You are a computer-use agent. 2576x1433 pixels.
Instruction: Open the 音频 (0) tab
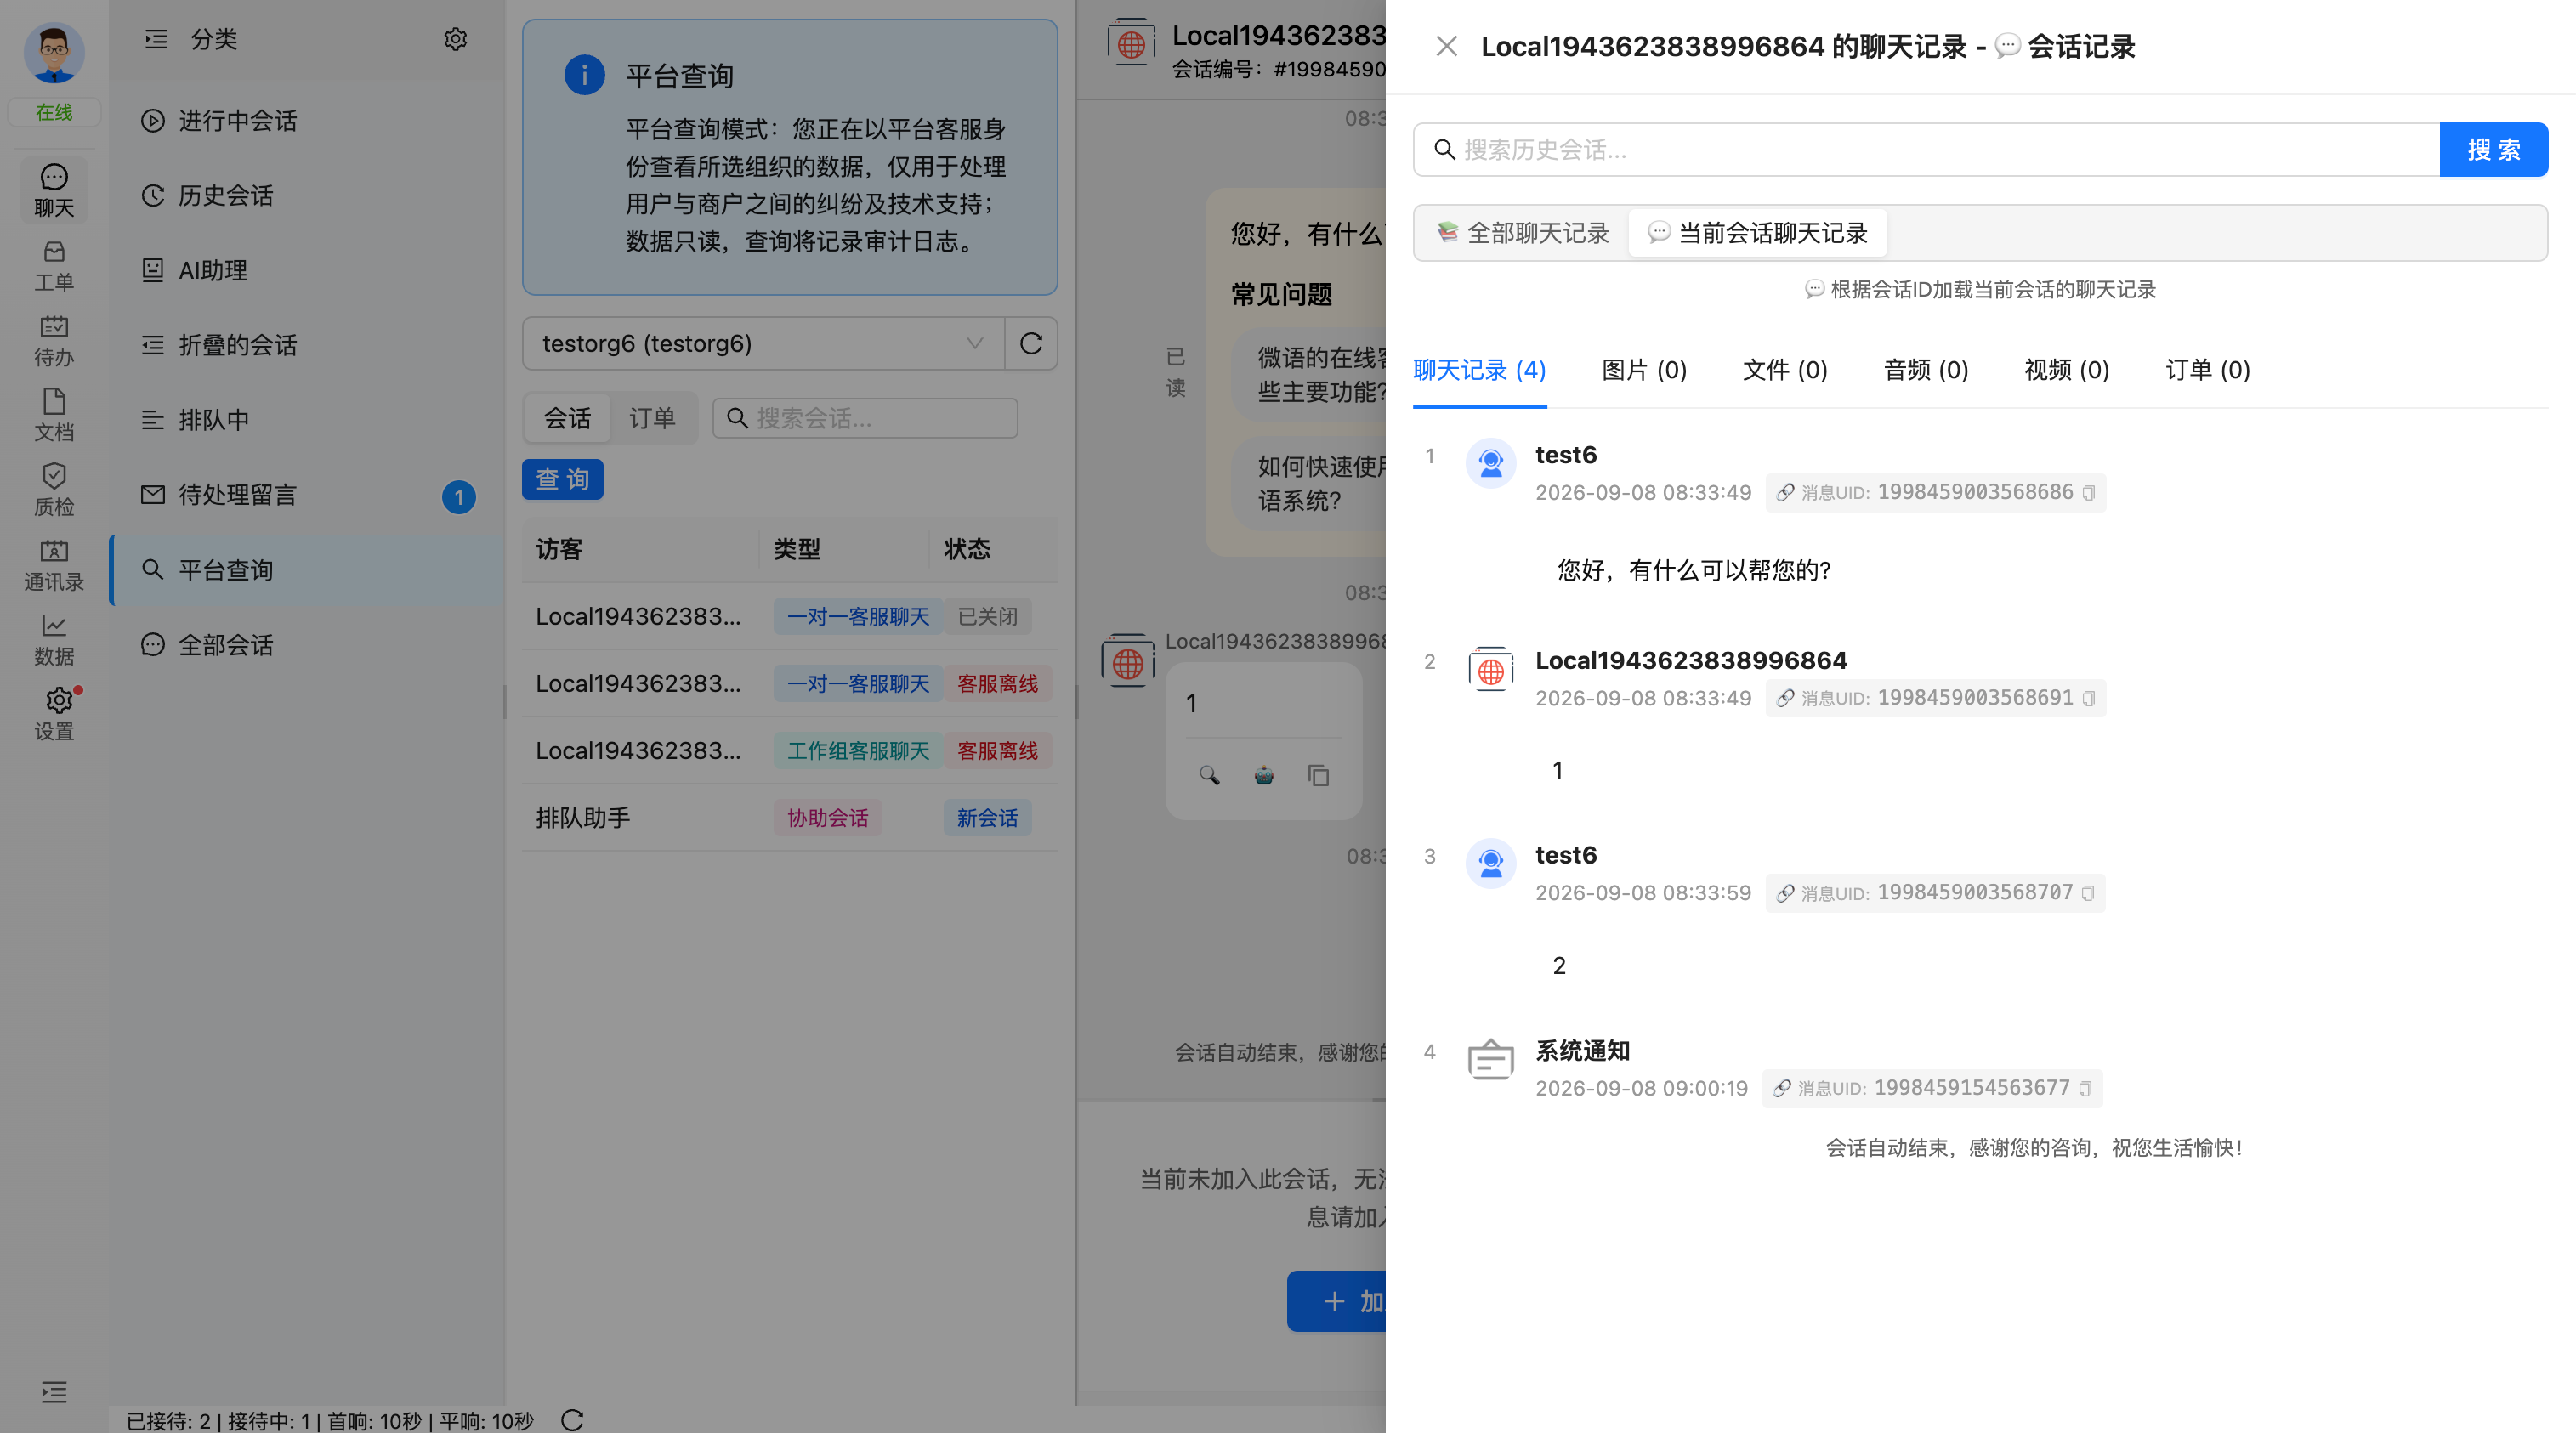1926,370
